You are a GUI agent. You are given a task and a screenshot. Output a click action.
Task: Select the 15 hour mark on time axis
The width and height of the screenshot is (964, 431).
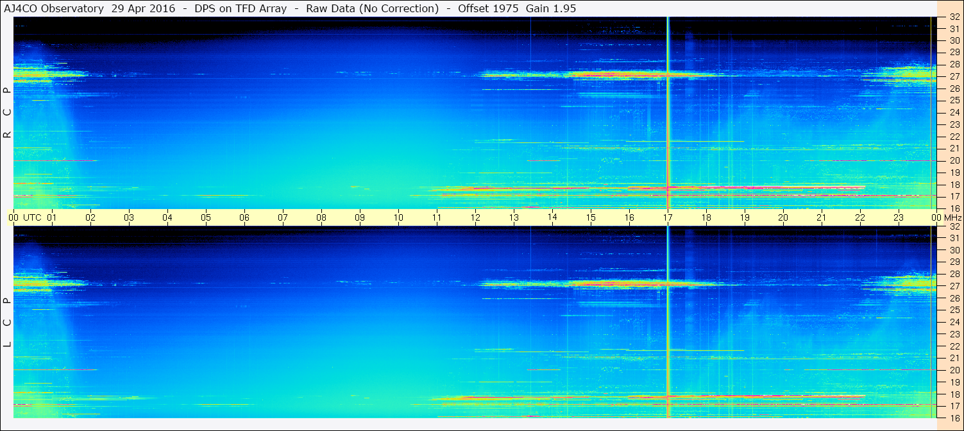pyautogui.click(x=591, y=217)
